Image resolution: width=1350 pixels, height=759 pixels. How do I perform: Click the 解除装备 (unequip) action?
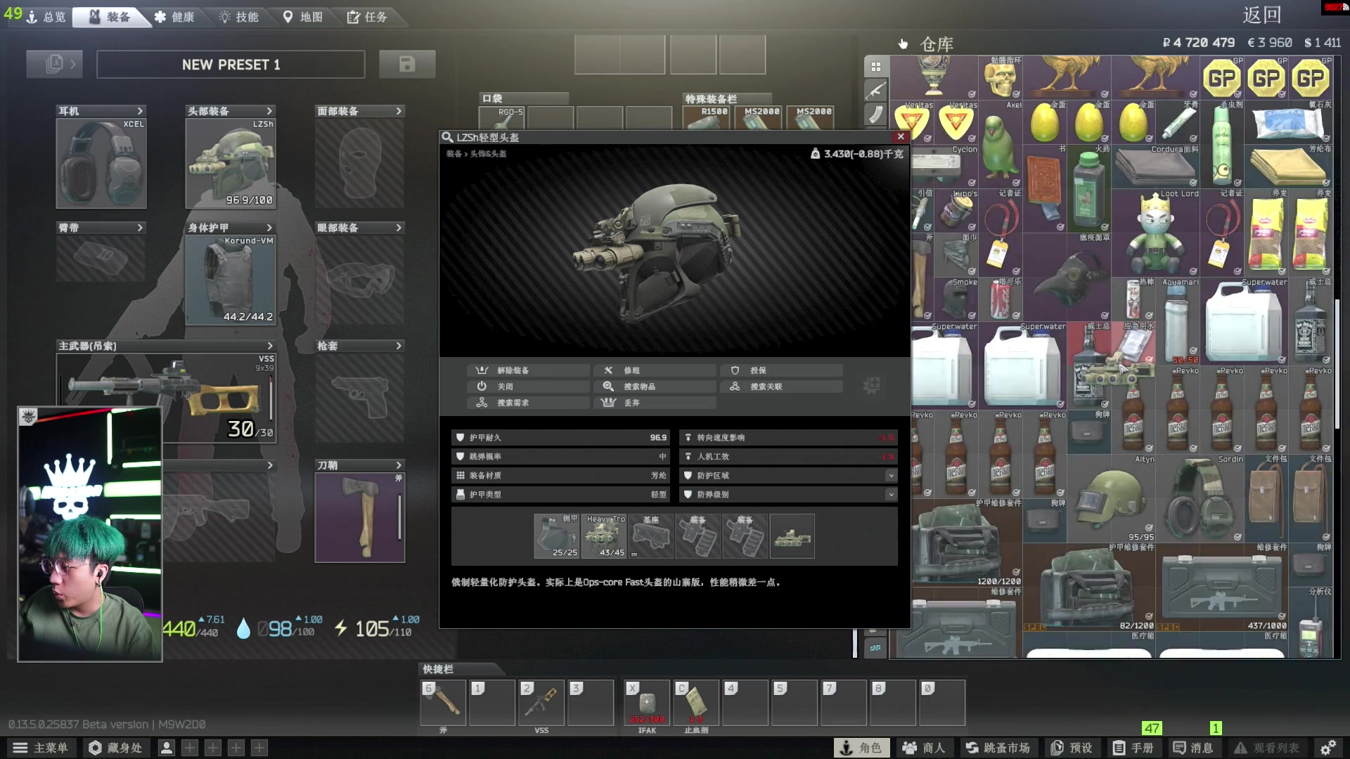point(527,370)
